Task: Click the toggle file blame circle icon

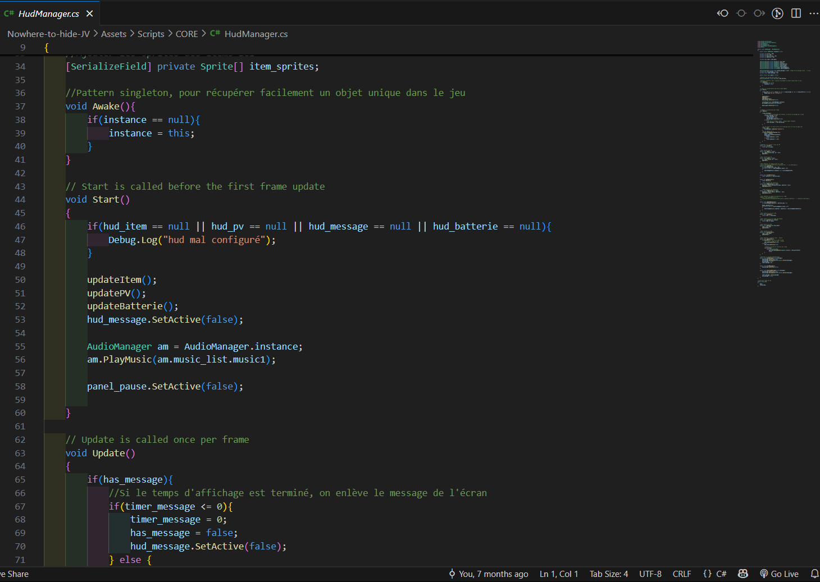Action: click(741, 13)
